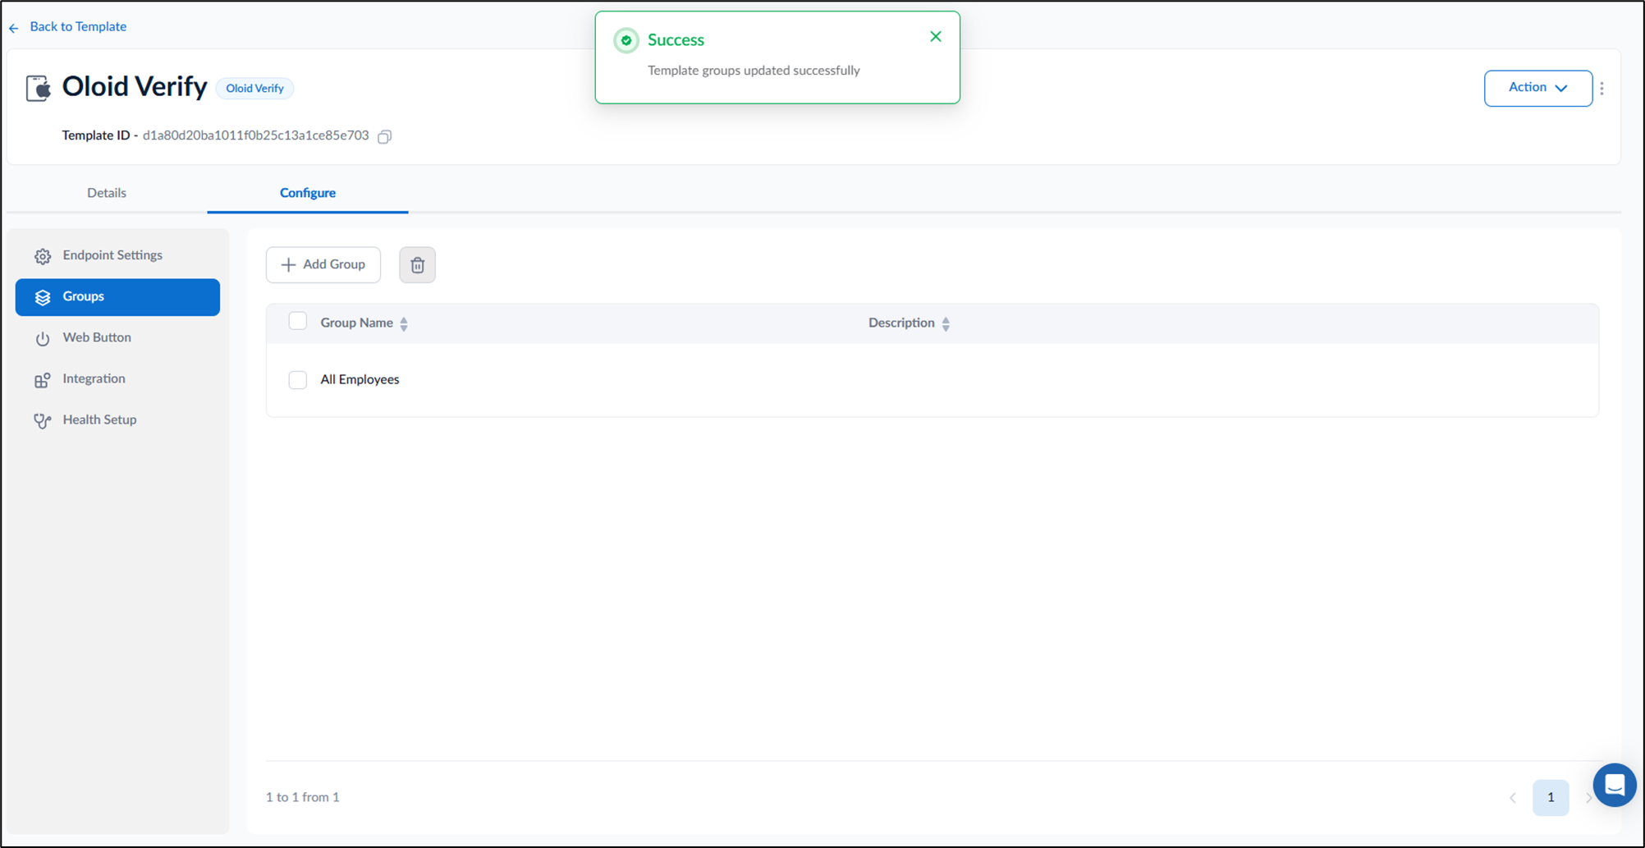
Task: Click the green success checkmark icon
Action: (626, 40)
